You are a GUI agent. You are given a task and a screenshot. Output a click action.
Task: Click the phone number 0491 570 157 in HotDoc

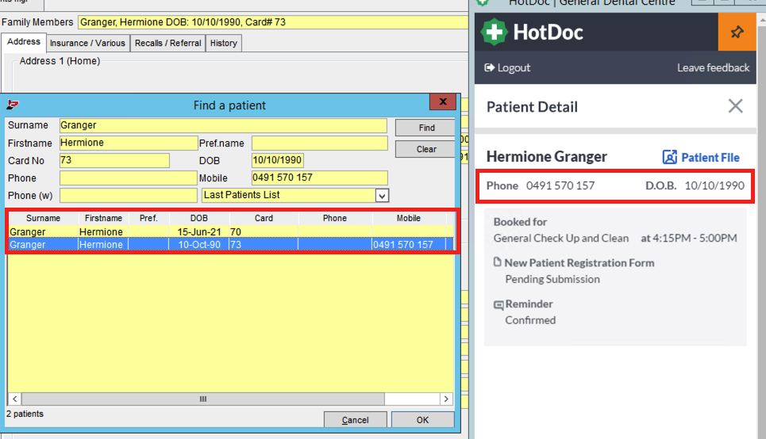pyautogui.click(x=560, y=185)
